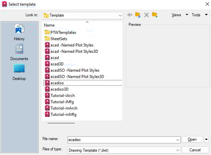Select acadISO -Named Plot Styles3D template
This screenshot has height=155, width=211.
(x=77, y=76)
